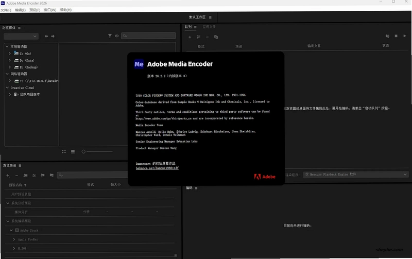Open the 帮助(H) menu
This screenshot has width=412, height=259.
coord(66,10)
